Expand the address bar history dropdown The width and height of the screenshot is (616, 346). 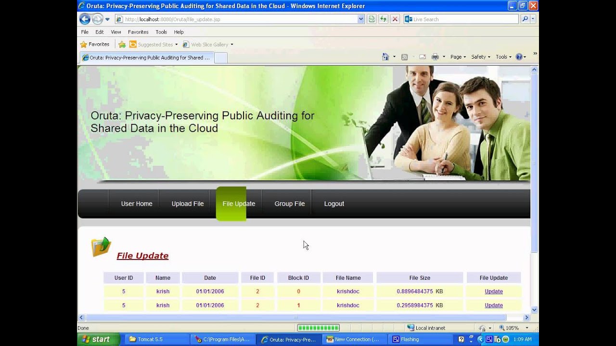(361, 19)
